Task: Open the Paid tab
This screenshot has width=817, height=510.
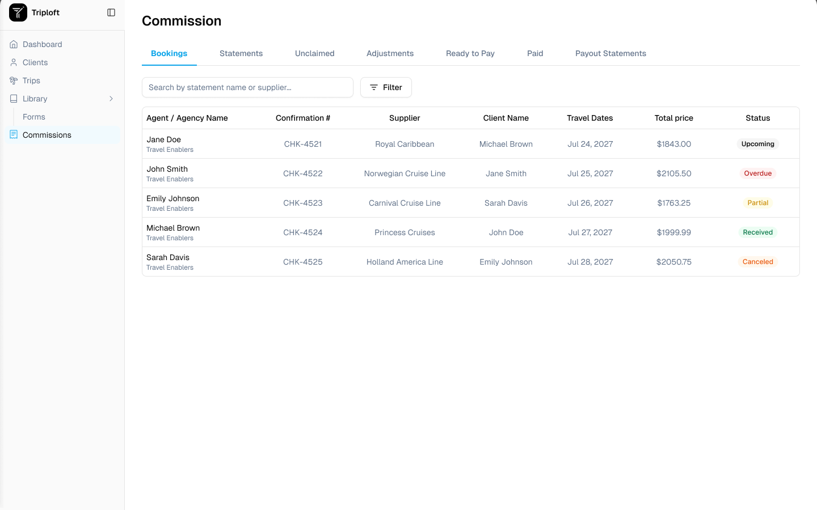Action: click(x=535, y=53)
